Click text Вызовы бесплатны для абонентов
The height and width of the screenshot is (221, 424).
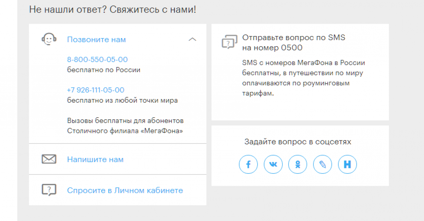(125, 121)
